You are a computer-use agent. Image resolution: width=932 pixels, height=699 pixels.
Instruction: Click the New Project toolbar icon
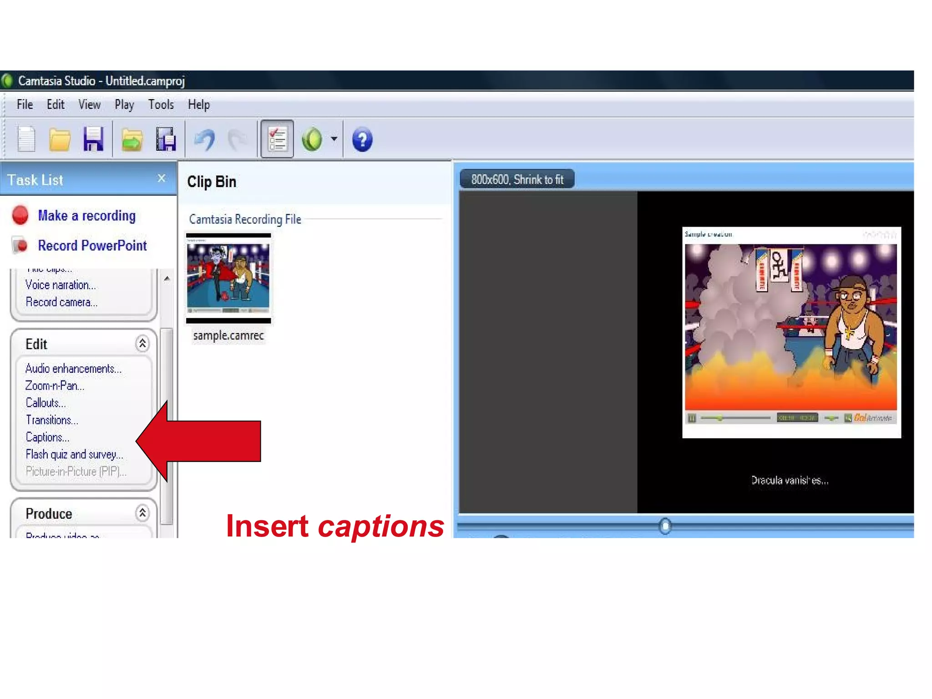point(26,139)
